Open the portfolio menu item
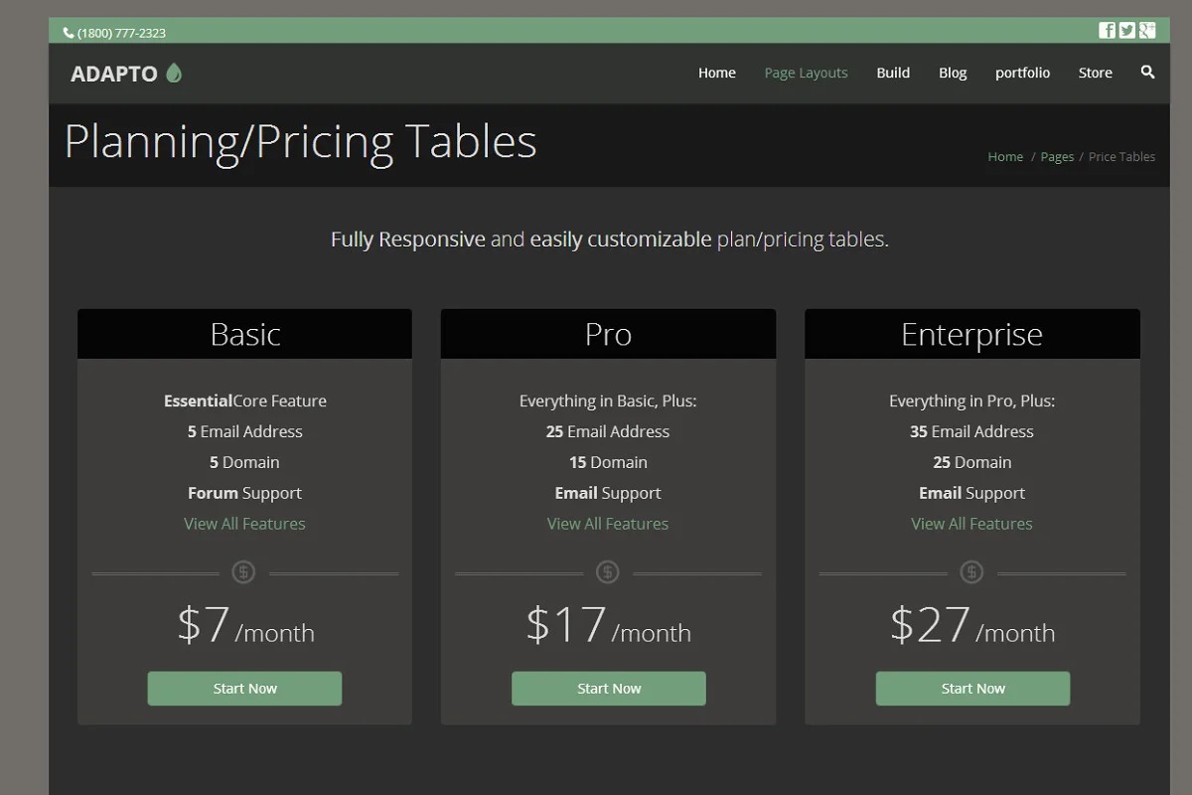Viewport: 1192px width, 795px height. pos(1022,73)
